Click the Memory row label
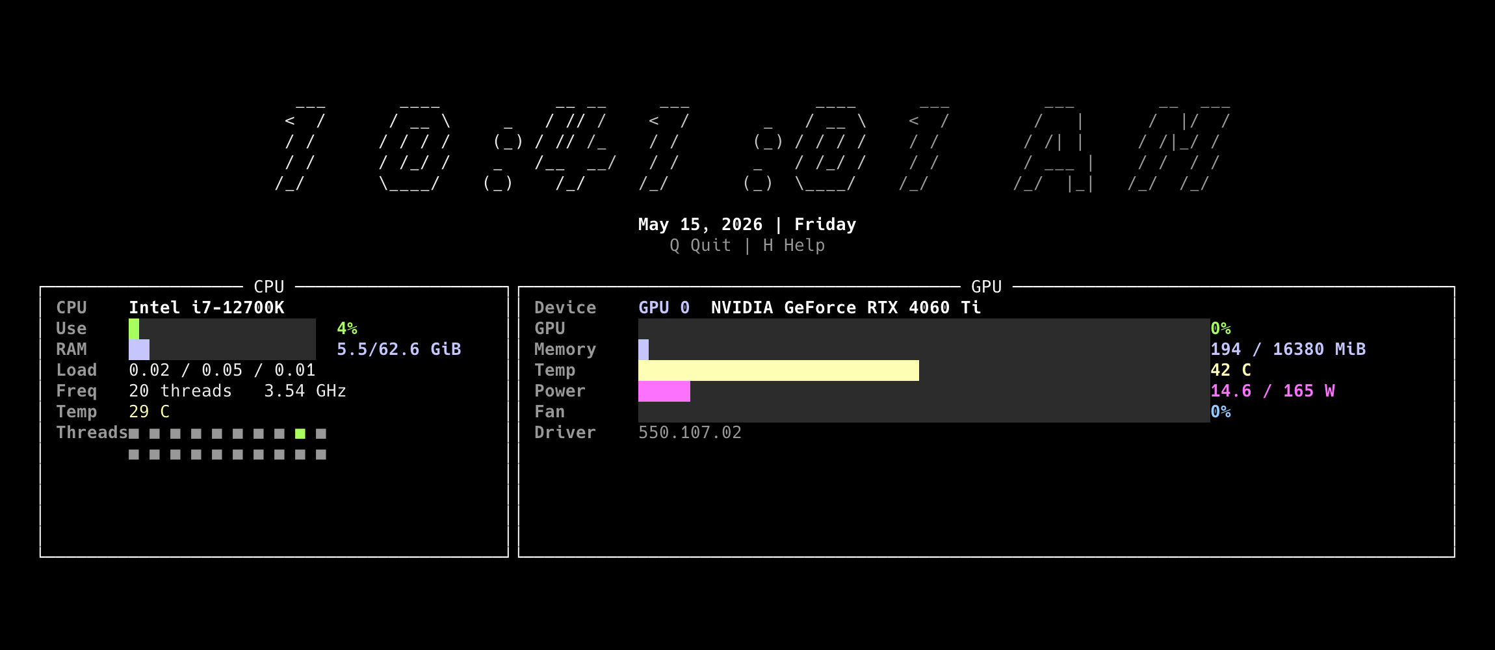This screenshot has height=650, width=1495. click(x=565, y=349)
